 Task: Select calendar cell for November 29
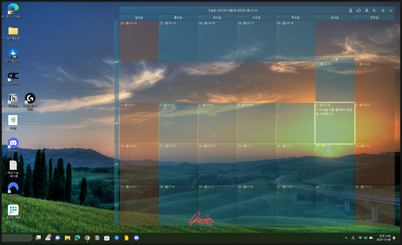click(256, 41)
